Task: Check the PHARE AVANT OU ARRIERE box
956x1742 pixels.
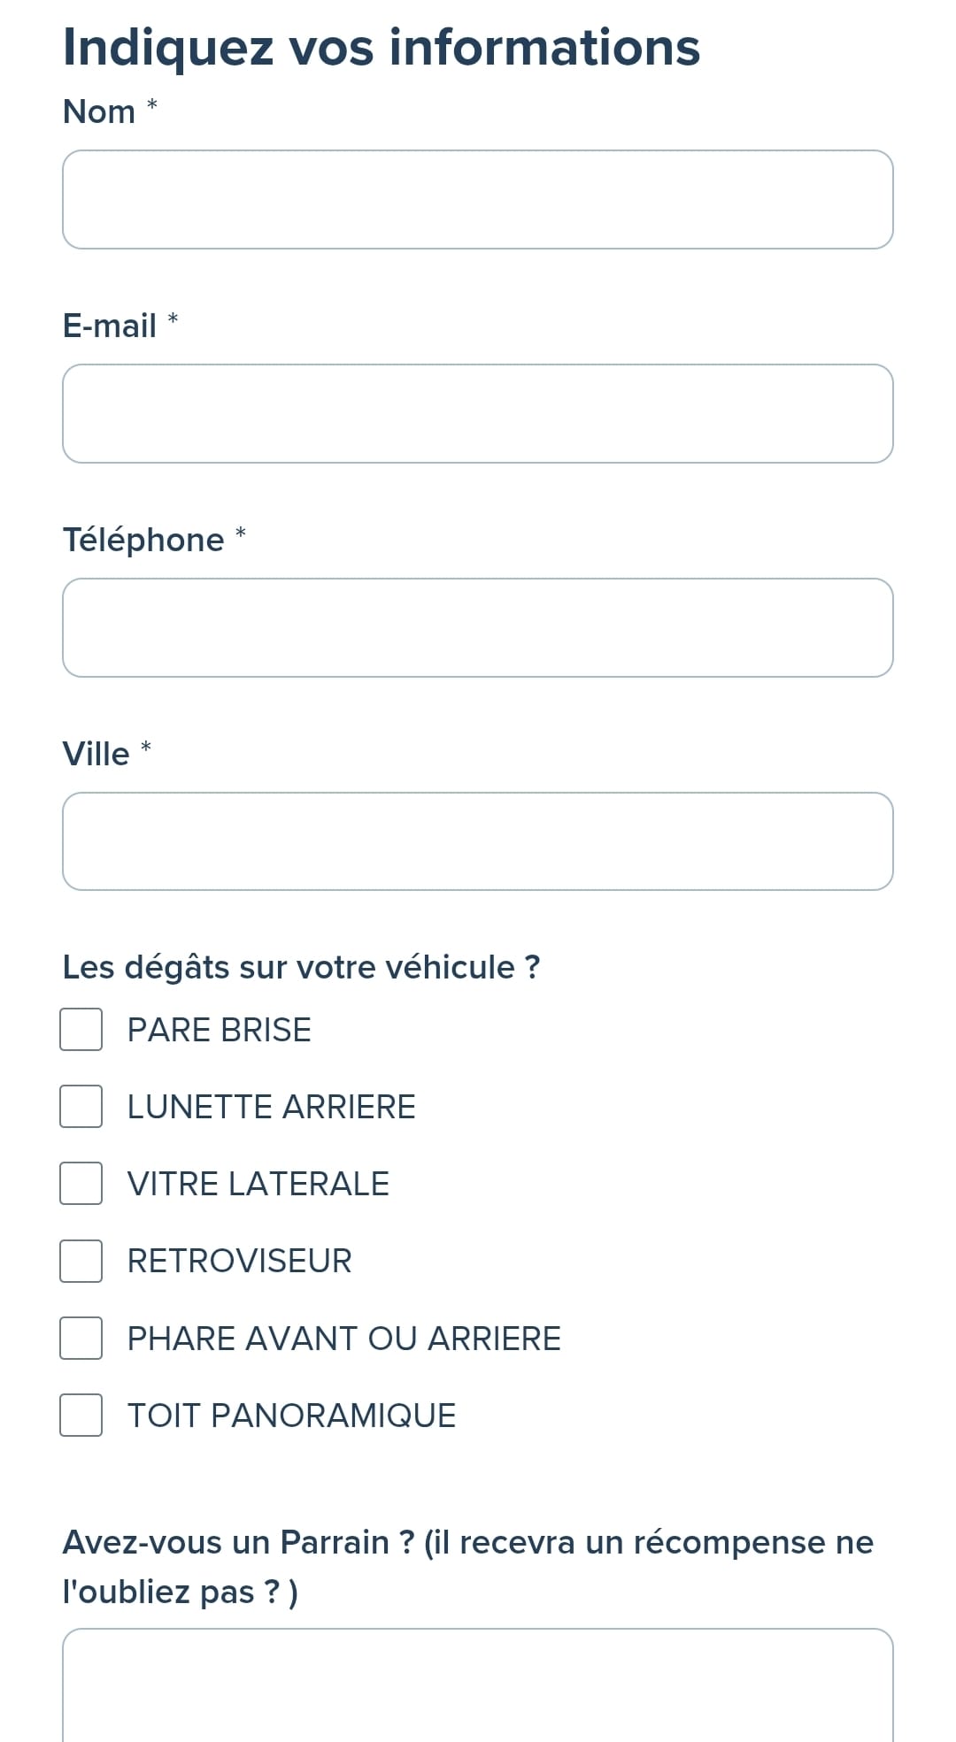Action: click(81, 1339)
